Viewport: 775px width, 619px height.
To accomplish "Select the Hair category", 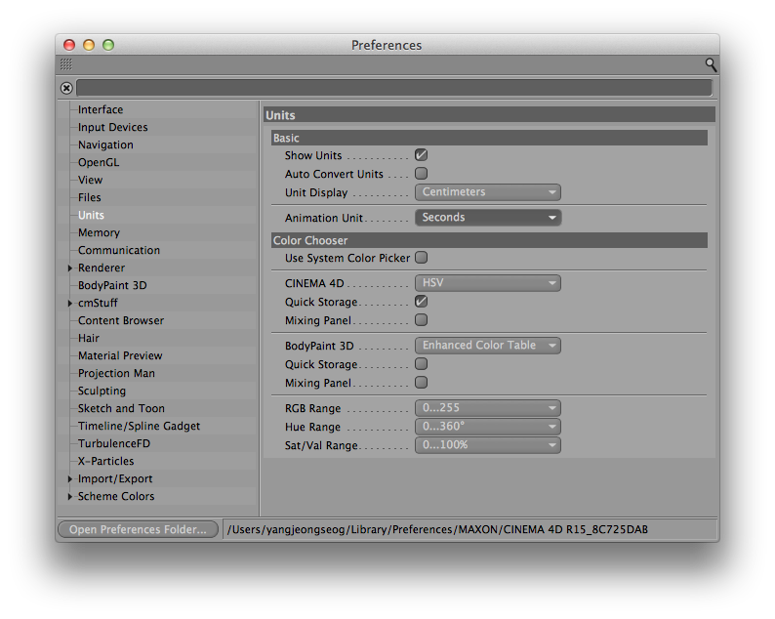I will (89, 338).
